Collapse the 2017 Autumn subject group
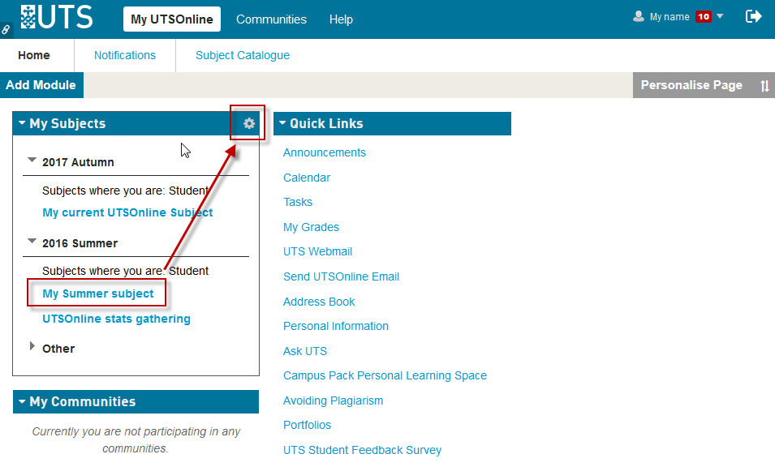This screenshot has height=467, width=775. (x=32, y=161)
